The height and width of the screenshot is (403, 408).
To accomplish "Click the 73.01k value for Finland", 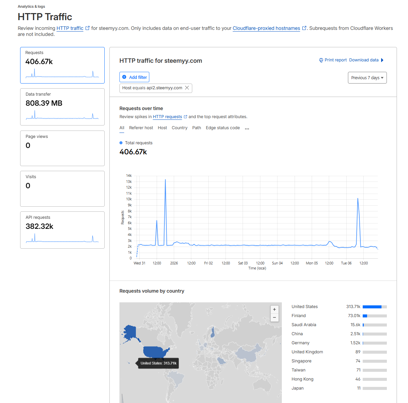I will [354, 316].
